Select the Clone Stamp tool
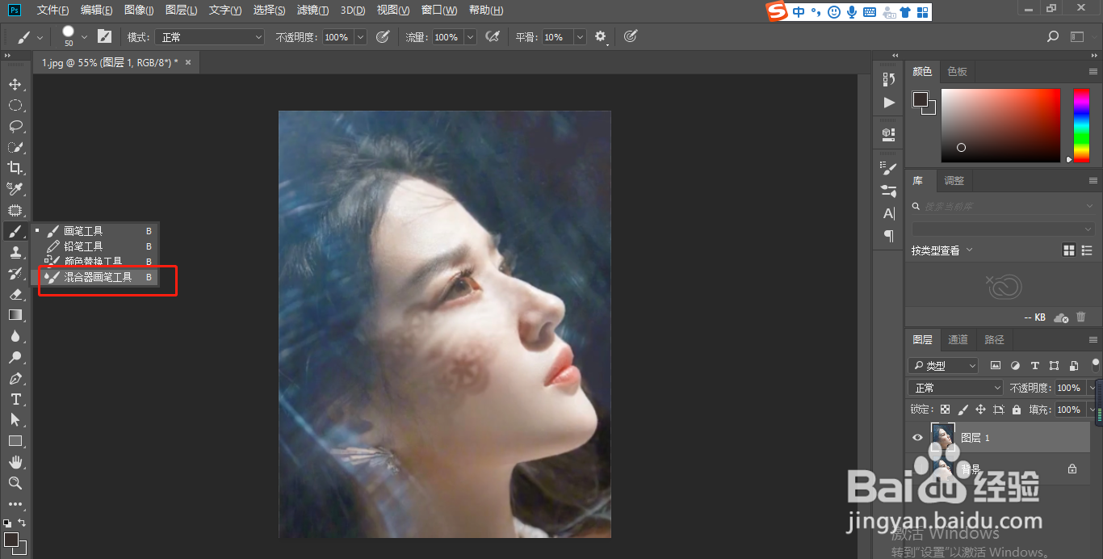1103x559 pixels. pyautogui.click(x=15, y=252)
